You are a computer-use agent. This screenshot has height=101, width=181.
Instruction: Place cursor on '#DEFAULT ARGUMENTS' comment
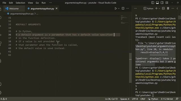(x=28, y=24)
